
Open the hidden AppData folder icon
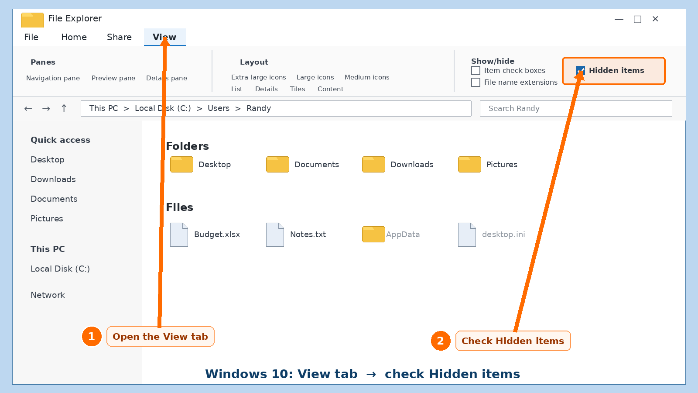point(373,234)
